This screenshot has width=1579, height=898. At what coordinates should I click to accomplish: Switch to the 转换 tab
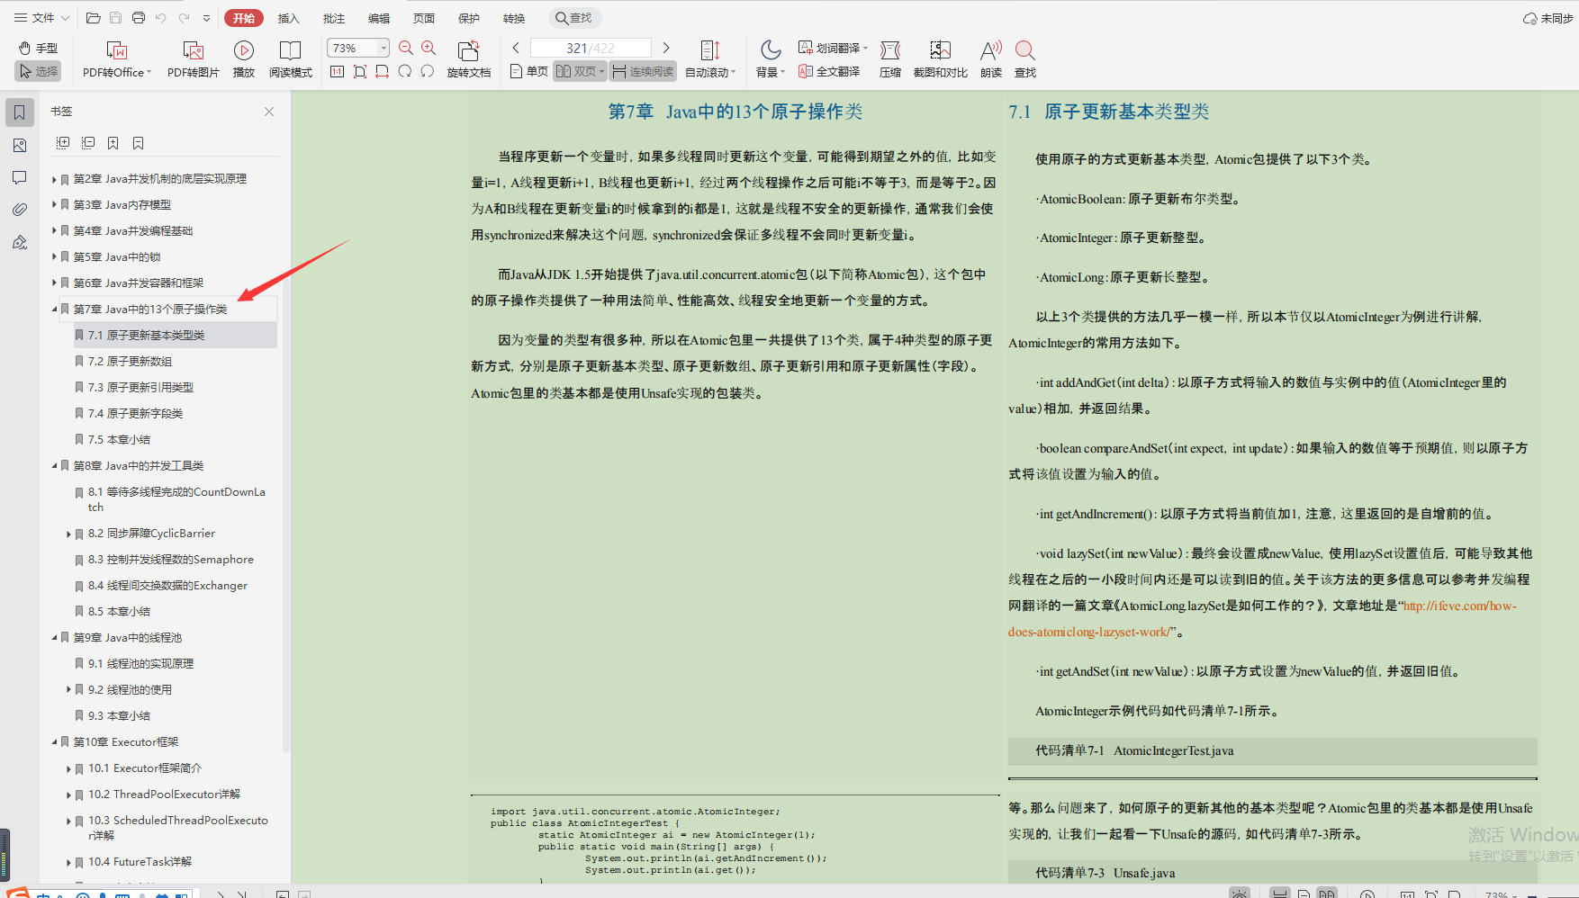tap(514, 18)
